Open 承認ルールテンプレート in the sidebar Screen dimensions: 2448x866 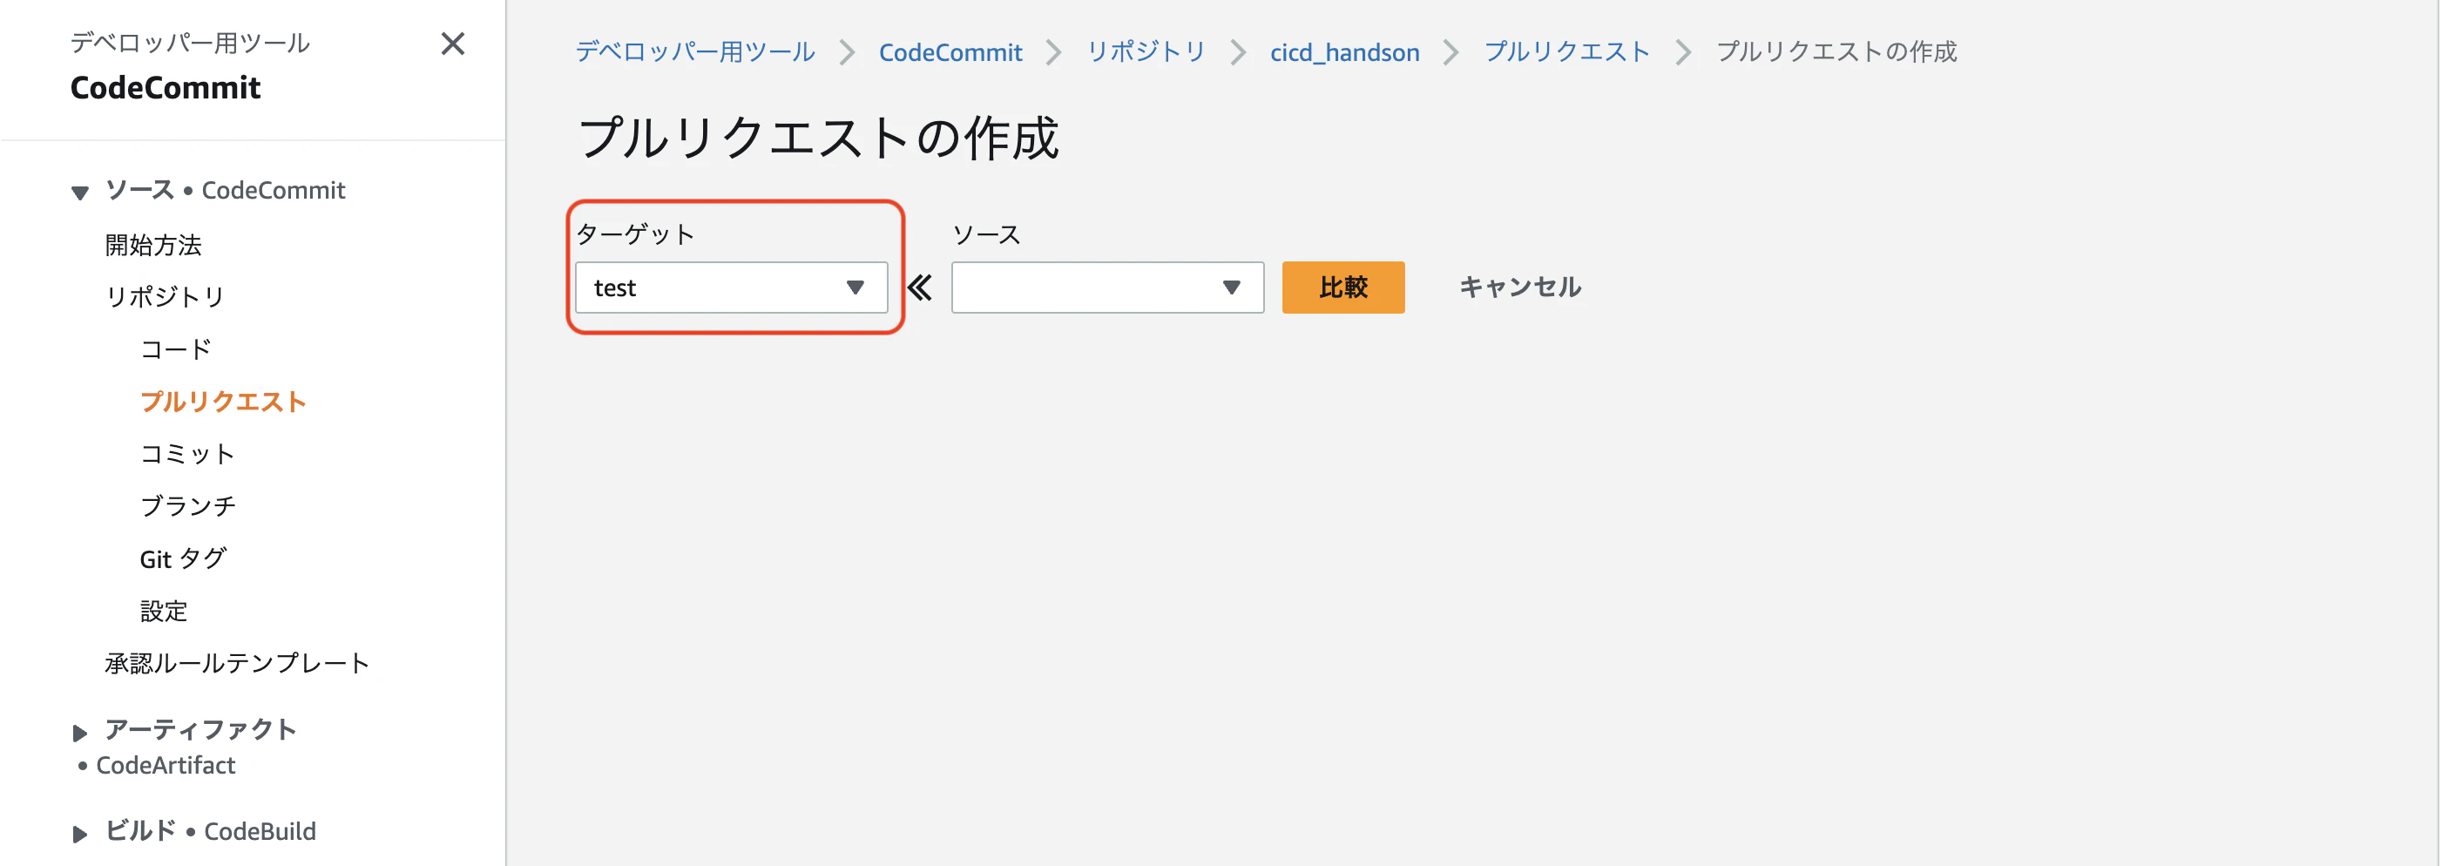click(237, 663)
